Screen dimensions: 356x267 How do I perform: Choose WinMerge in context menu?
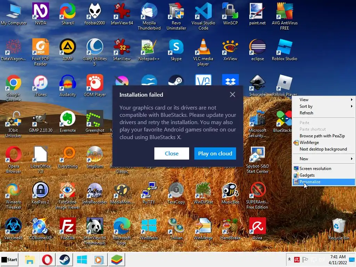coord(324,142)
